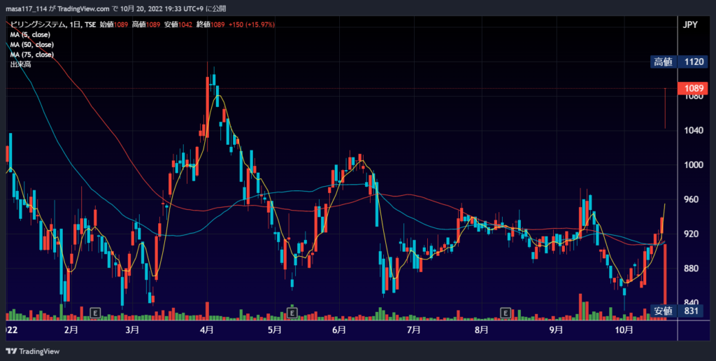The image size is (716, 361).
Task: Click the 1000 price axis label
Action: tap(693, 165)
